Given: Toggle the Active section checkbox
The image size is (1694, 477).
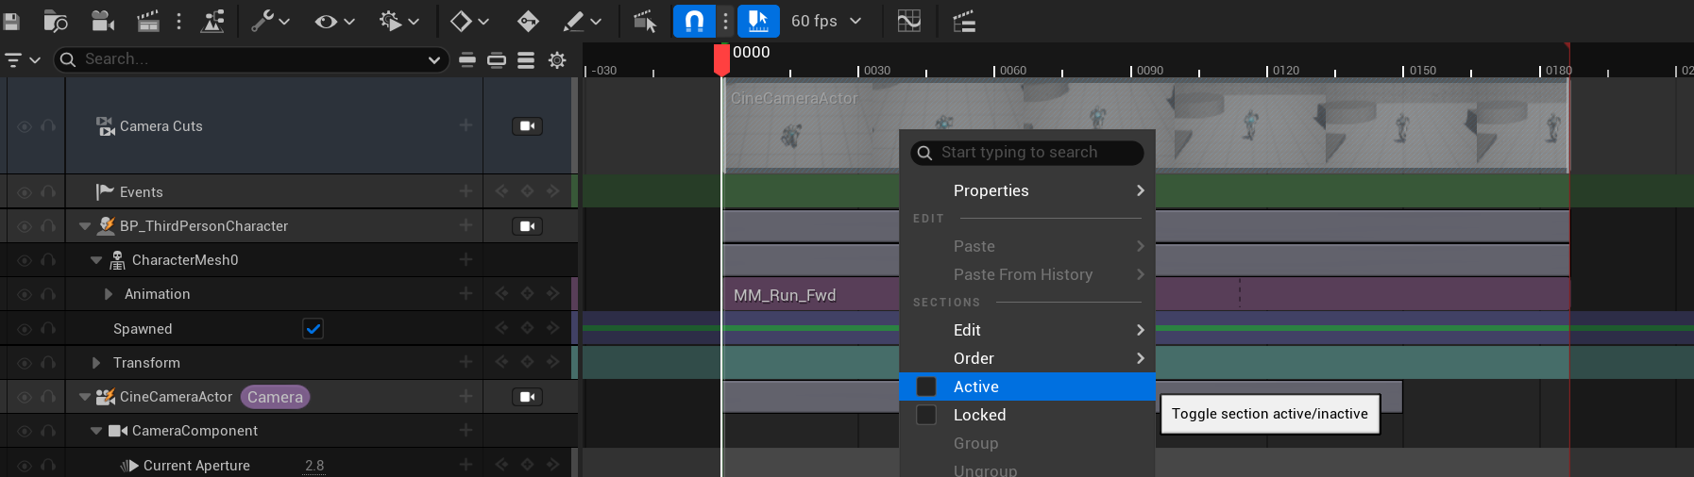Looking at the screenshot, I should (x=926, y=387).
